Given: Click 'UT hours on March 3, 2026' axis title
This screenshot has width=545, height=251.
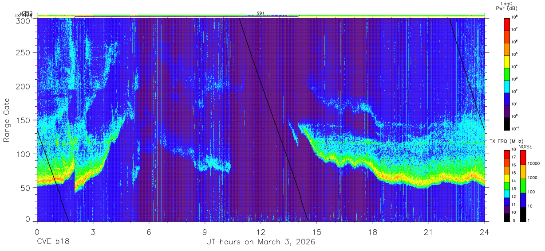Looking at the screenshot, I should coord(261,243).
